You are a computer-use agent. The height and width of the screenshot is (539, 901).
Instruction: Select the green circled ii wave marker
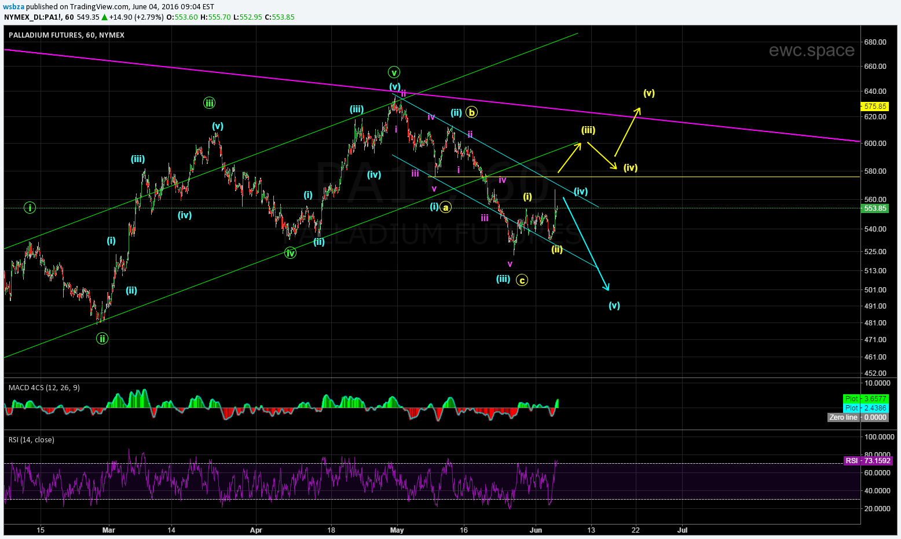tap(102, 339)
